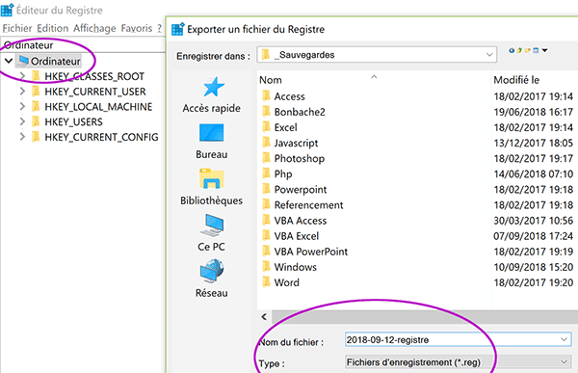The image size is (578, 373).
Task: Click the Ordinateur computer icon in tree
Action: (23, 61)
